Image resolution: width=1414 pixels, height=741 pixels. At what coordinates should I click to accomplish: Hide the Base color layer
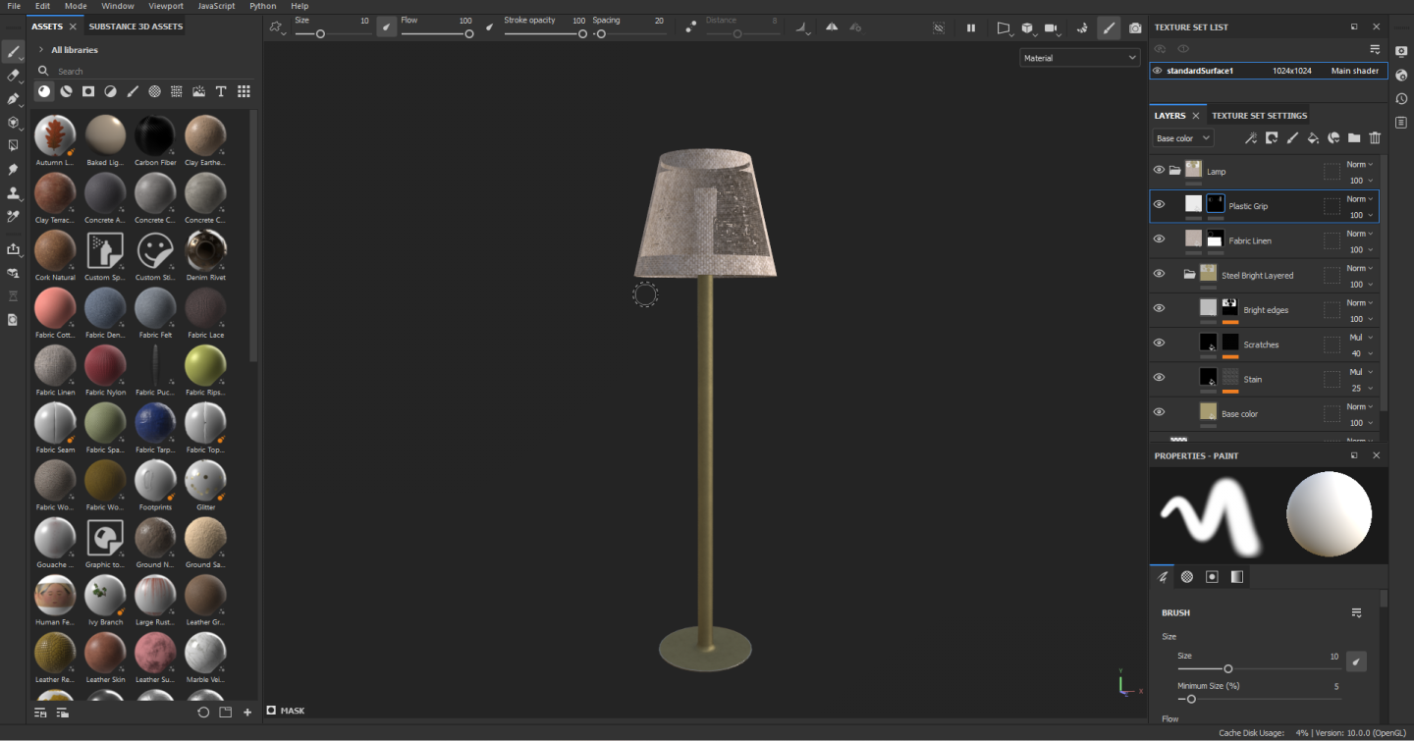[x=1159, y=412]
